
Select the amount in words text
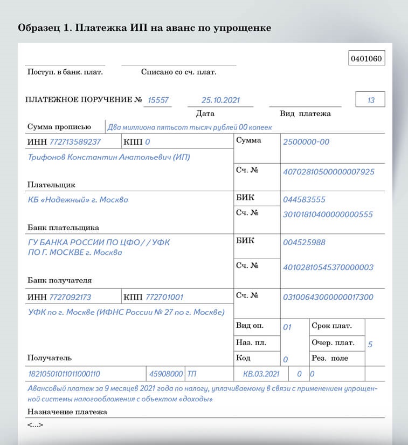tap(190, 127)
